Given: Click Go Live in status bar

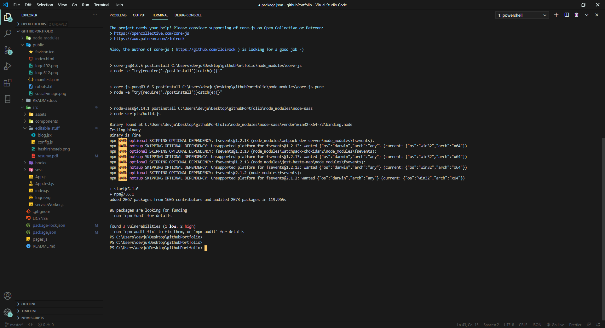Looking at the screenshot, I should tap(556, 325).
